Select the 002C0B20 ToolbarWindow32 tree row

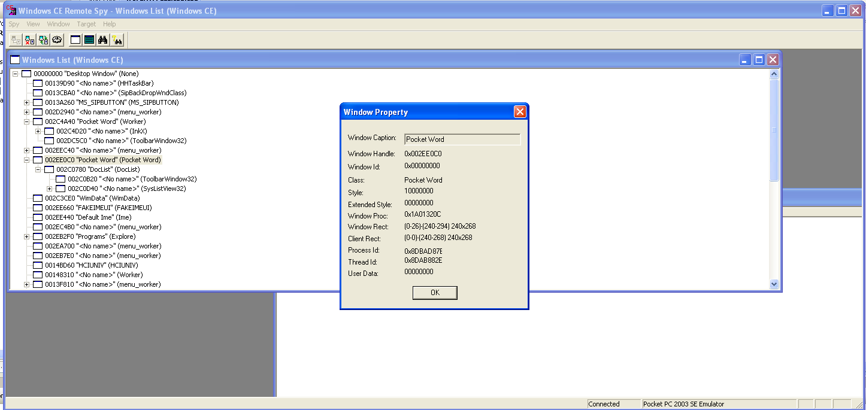tap(132, 179)
